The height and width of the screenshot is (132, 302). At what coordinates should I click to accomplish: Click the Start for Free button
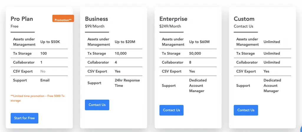[x=24, y=118]
